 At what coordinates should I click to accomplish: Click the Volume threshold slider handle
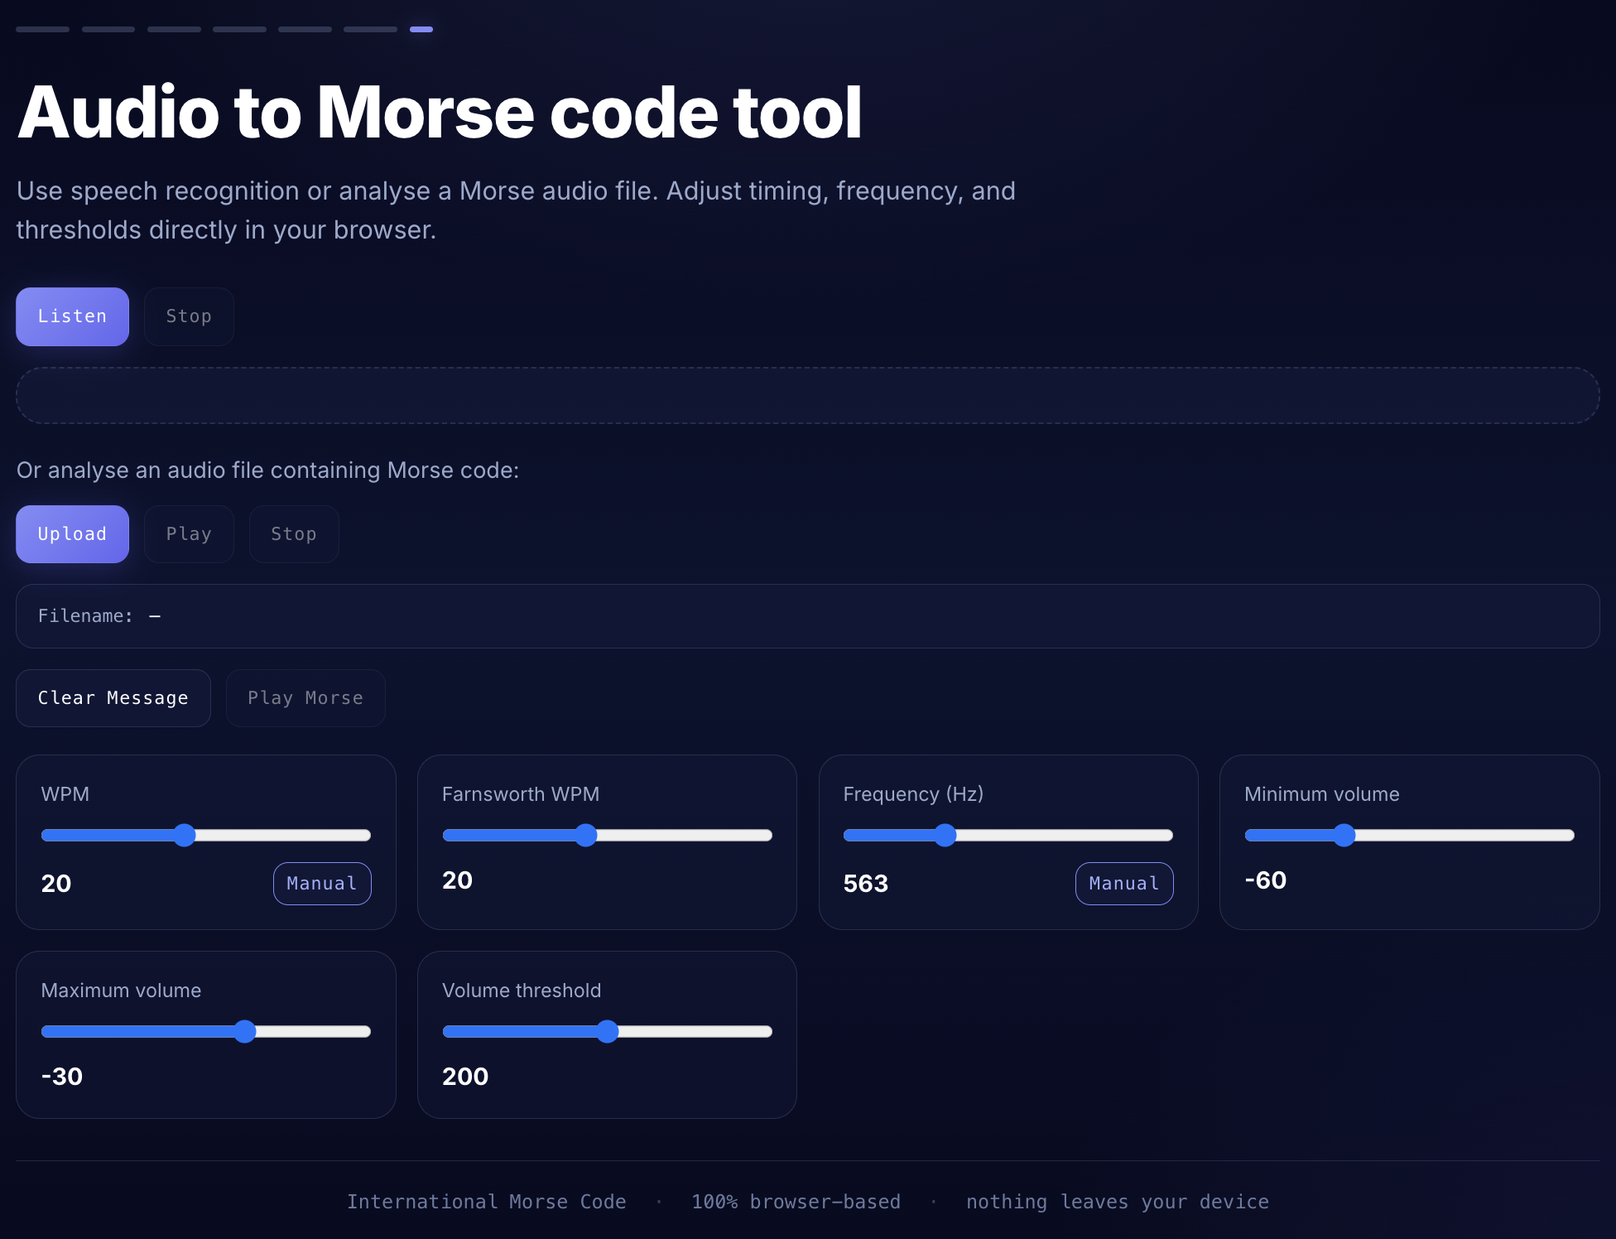point(609,1031)
